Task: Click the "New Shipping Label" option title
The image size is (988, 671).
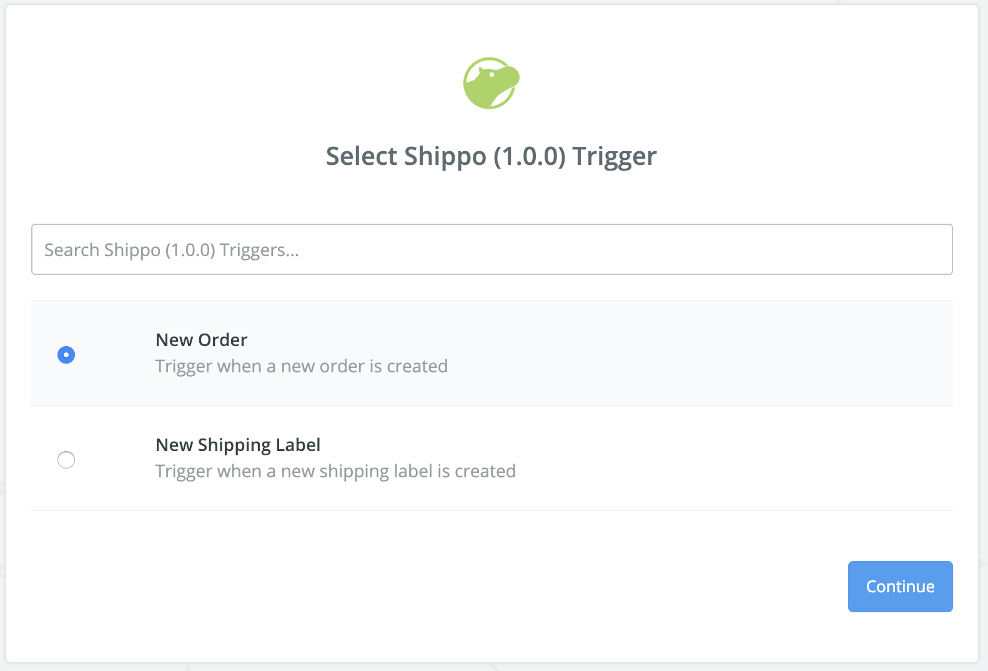Action: (x=238, y=445)
